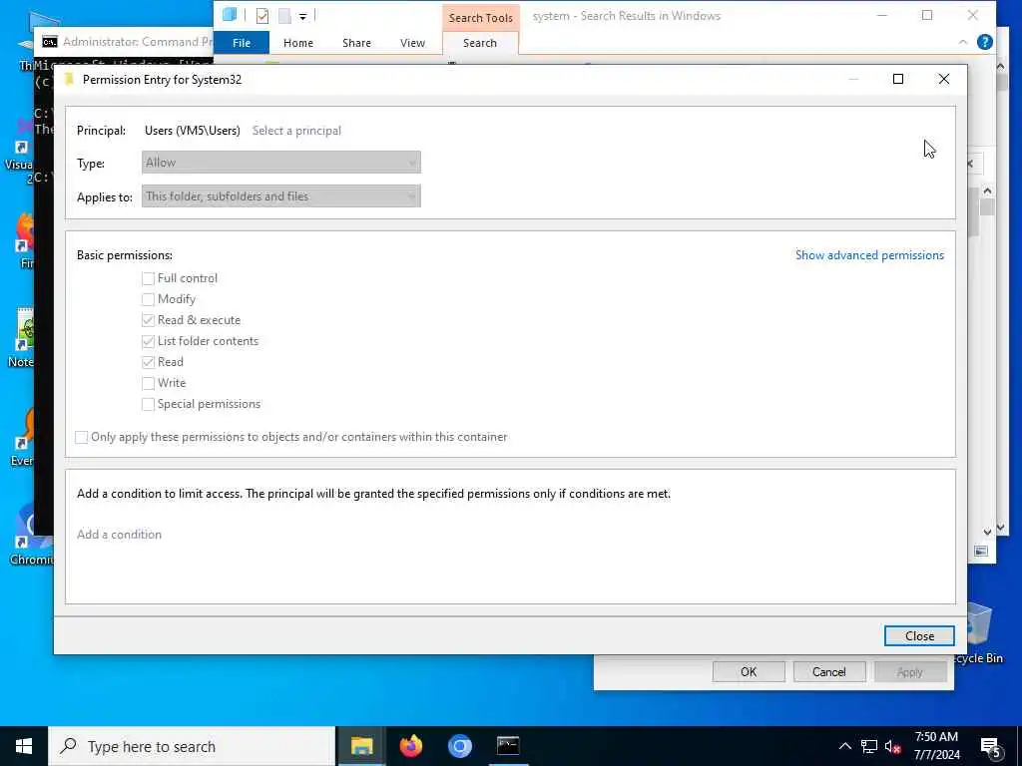The width and height of the screenshot is (1022, 766).
Task: Tick the Full control checkbox
Action: [148, 279]
